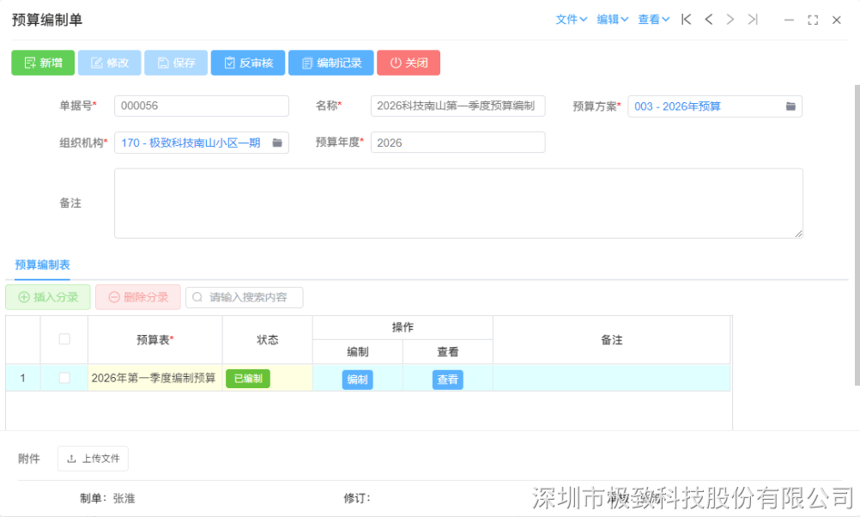Select the 预算编制表 tab
This screenshot has height=517, width=860.
point(42,265)
